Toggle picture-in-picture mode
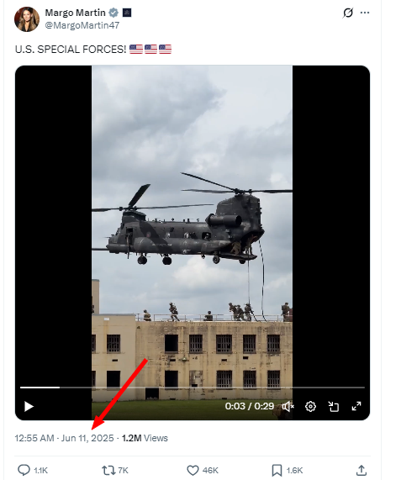Image resolution: width=401 pixels, height=480 pixels. (x=334, y=407)
